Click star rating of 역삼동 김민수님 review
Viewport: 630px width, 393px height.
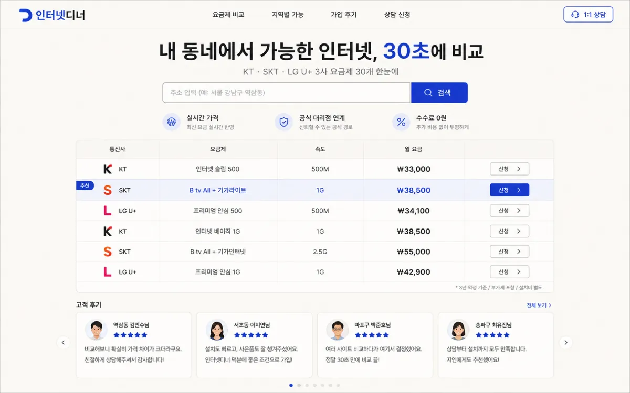tap(130, 335)
